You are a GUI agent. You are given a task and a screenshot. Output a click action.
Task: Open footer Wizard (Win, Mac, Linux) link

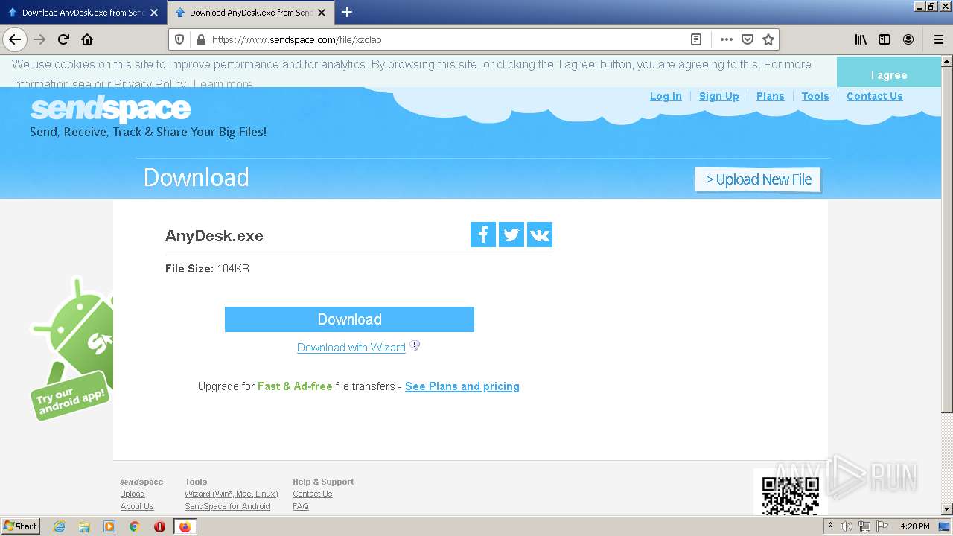point(232,494)
